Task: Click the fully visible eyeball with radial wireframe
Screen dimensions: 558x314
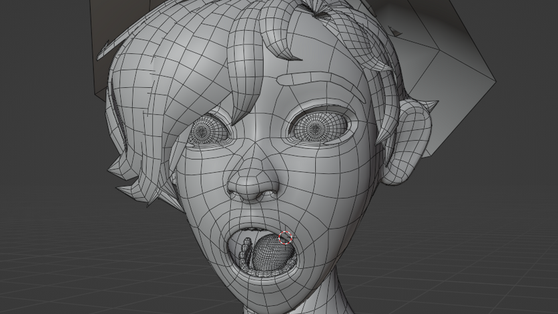Action: 319,127
